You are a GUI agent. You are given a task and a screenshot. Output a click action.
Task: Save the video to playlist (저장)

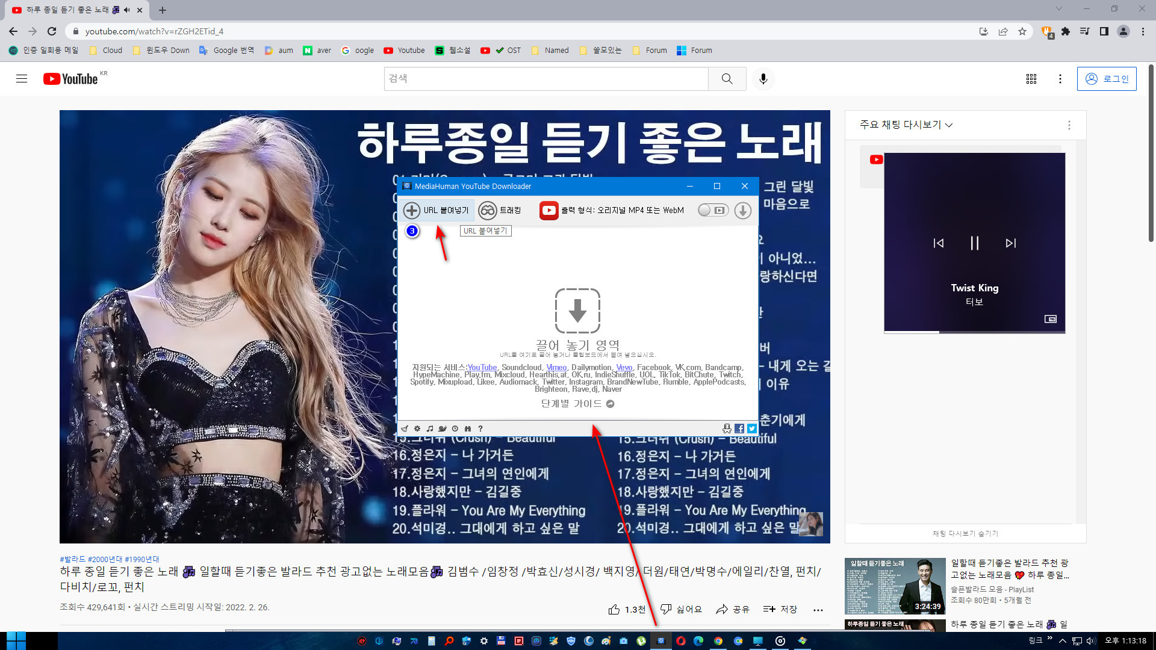pos(780,610)
